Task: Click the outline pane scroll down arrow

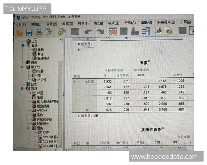Action: pyautogui.click(x=60, y=146)
